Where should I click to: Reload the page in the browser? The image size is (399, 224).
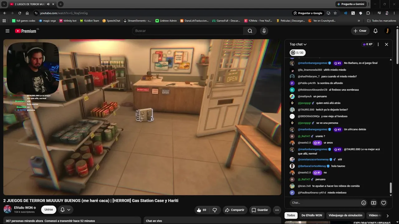pos(20,13)
